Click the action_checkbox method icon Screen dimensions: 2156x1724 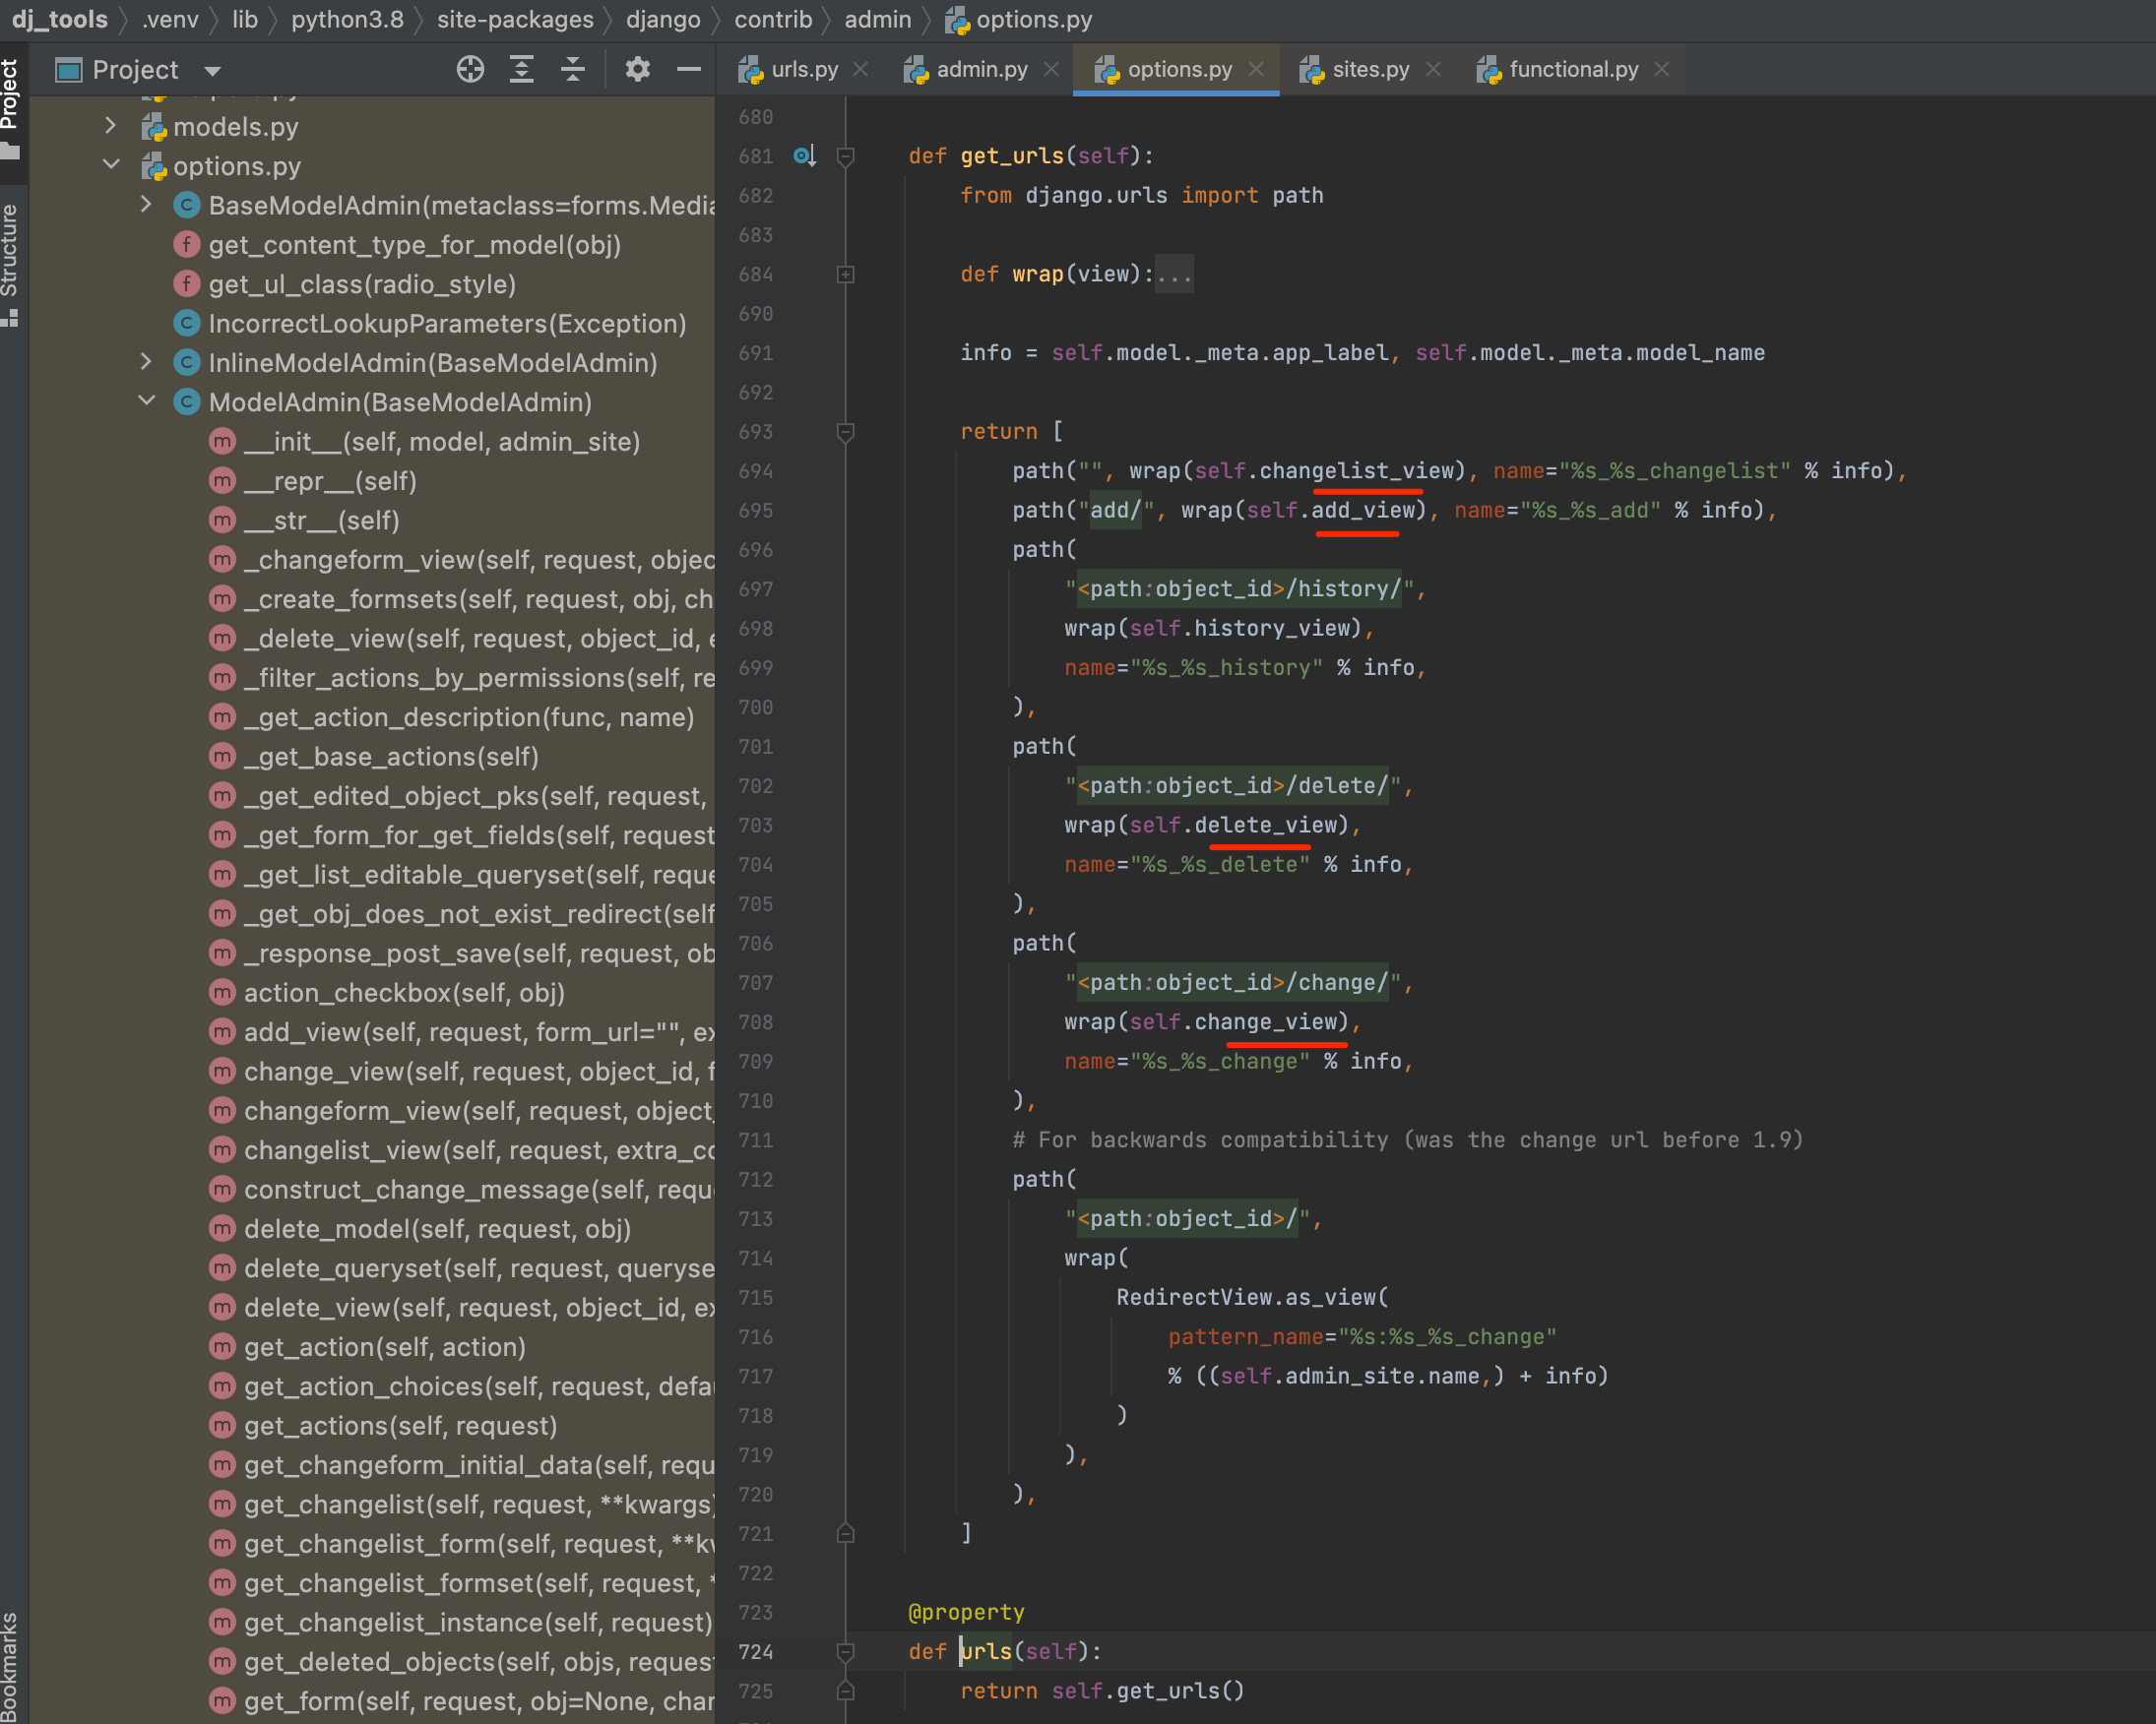pos(222,993)
